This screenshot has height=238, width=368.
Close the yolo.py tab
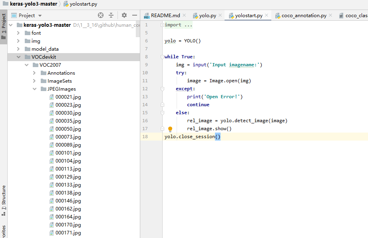pyautogui.click(x=220, y=15)
